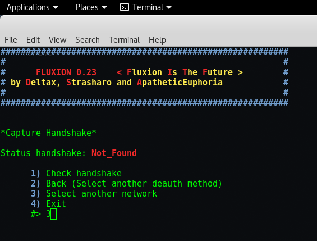This screenshot has height=241, width=317.
Task: Click the 'by Deltax, Strasharo and ApatheticEuphoria' line
Action: (117, 83)
